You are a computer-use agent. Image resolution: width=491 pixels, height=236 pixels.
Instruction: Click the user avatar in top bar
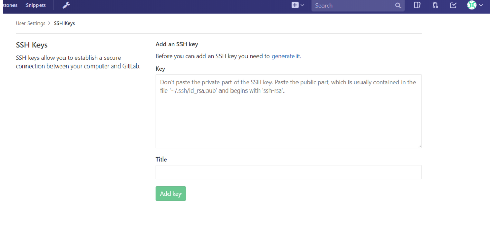tap(472, 5)
